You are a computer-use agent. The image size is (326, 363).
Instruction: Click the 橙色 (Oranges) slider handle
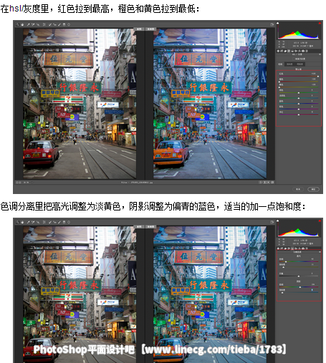point(279,82)
